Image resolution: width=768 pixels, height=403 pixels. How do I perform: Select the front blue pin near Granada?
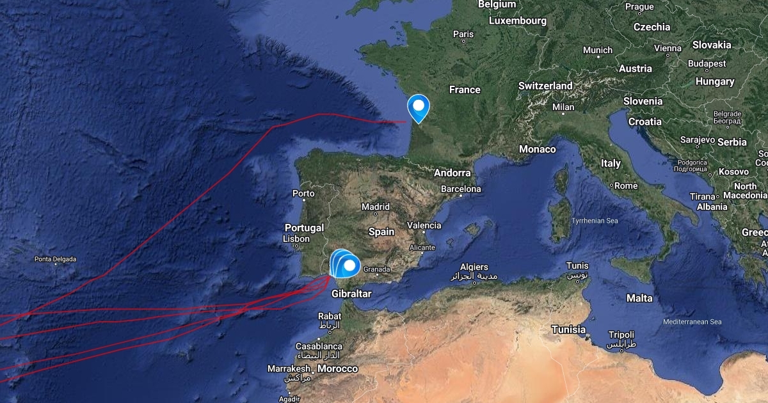pos(350,265)
